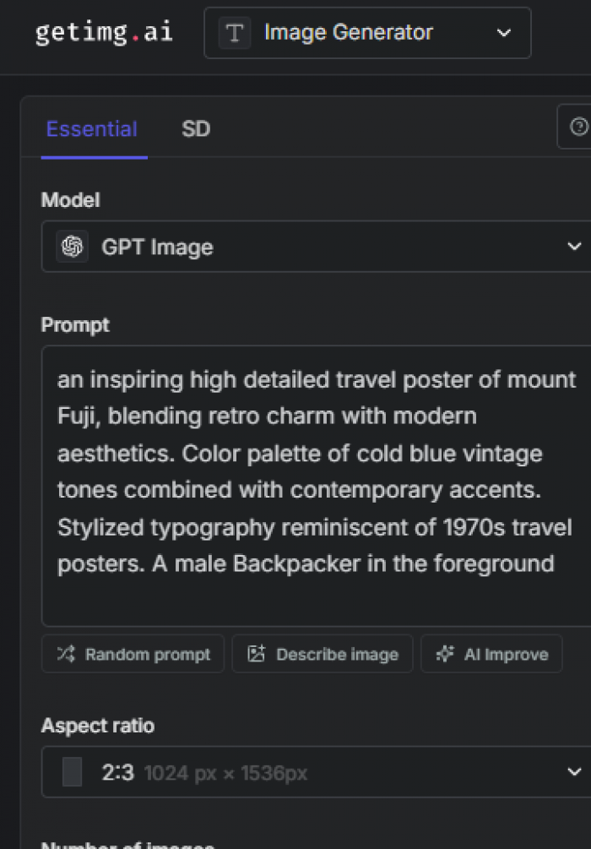Image resolution: width=591 pixels, height=849 pixels.
Task: Click the OpenAI icon beside GPT Image
Action: coord(72,246)
